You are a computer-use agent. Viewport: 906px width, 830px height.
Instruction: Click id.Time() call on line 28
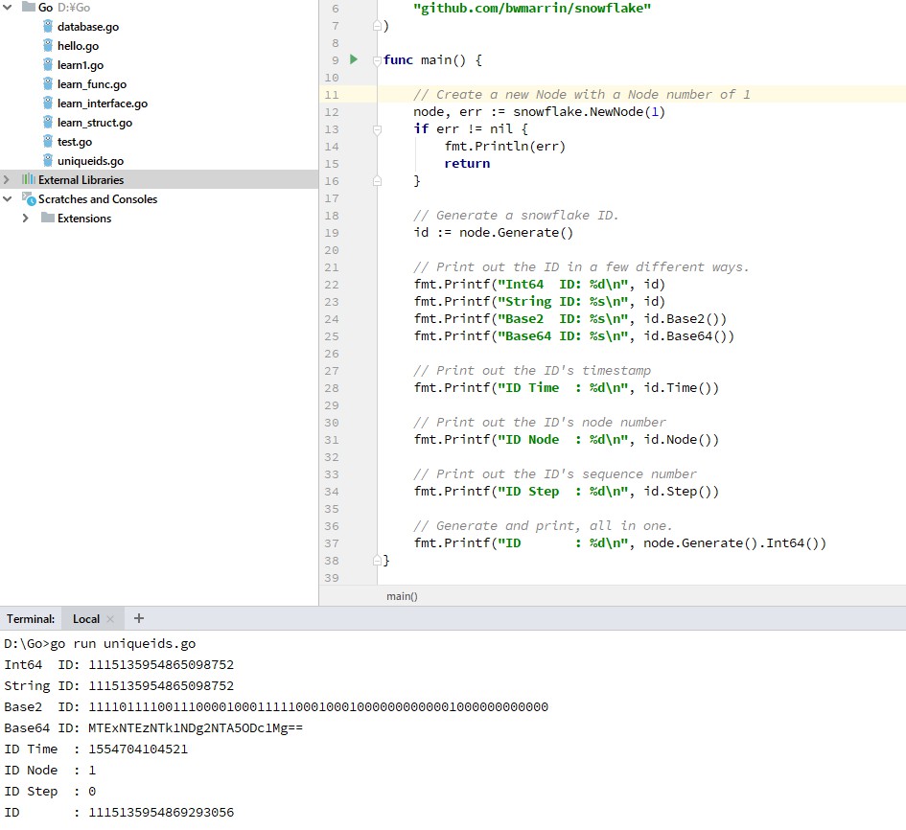682,387
